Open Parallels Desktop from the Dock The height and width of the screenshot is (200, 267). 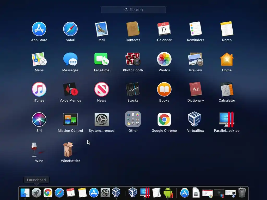coord(145,193)
